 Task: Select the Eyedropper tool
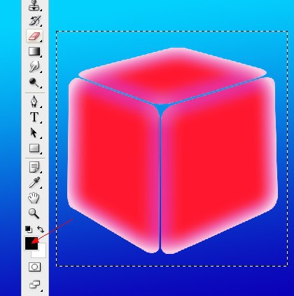click(x=34, y=182)
